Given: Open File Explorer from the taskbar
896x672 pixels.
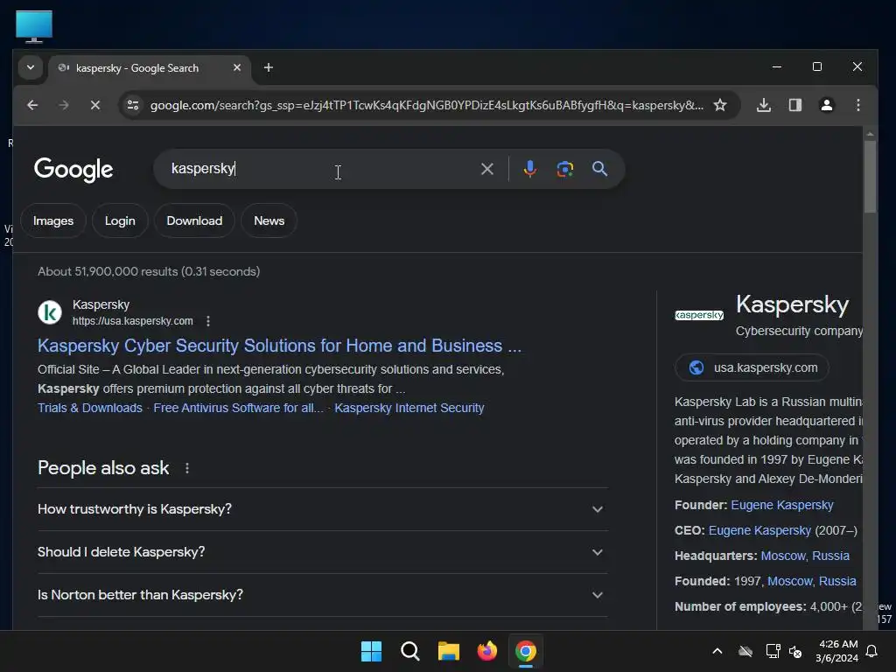Looking at the screenshot, I should point(449,651).
